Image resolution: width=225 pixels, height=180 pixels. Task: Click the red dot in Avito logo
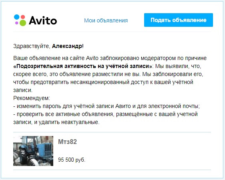tap(23, 17)
